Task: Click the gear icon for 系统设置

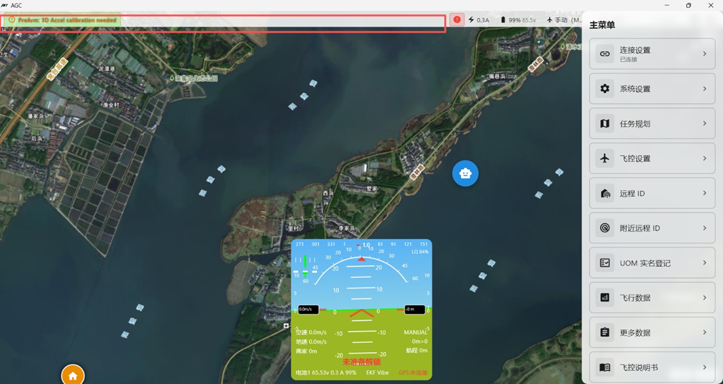Action: tap(604, 89)
